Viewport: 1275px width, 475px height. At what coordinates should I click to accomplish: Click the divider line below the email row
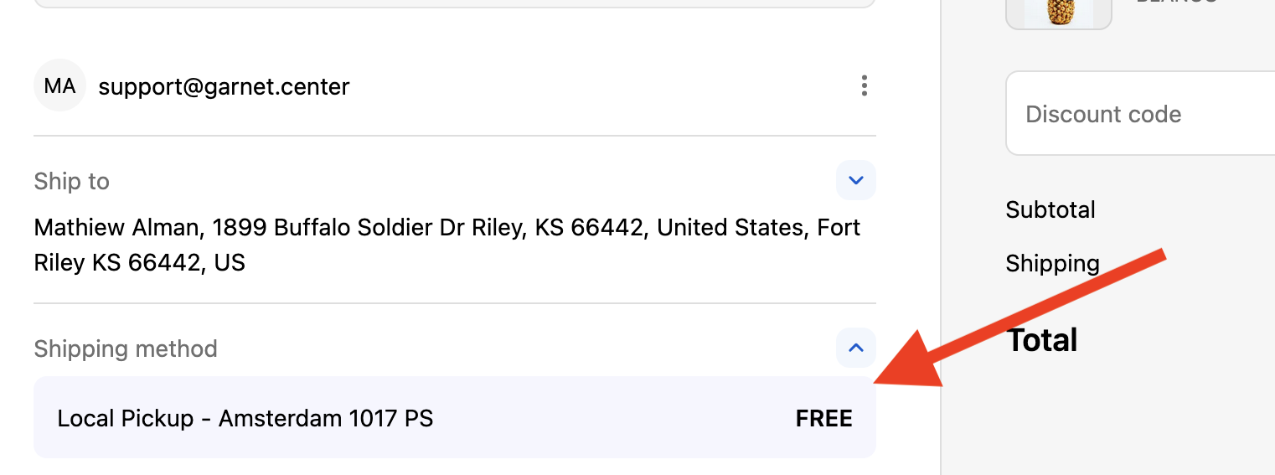[x=454, y=136]
